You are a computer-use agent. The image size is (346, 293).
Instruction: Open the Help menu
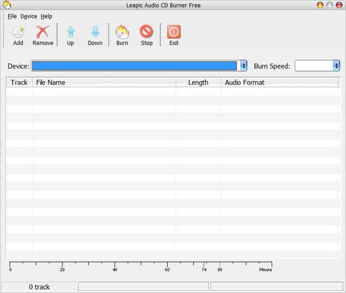click(x=46, y=16)
